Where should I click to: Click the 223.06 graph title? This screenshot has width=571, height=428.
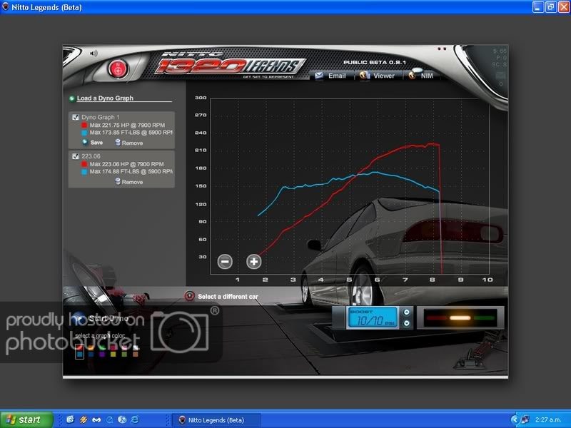(91, 156)
